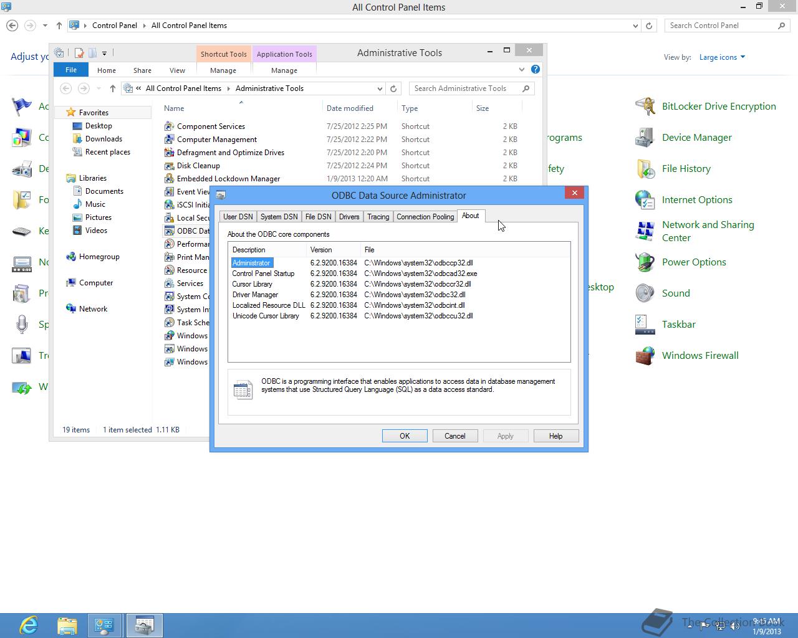Viewport: 798px width, 638px height.
Task: Open Network and Sharing Center icon
Action: (645, 231)
